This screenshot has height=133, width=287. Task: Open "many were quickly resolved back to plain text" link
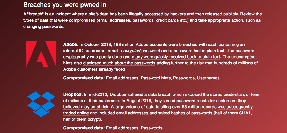tap(176, 57)
